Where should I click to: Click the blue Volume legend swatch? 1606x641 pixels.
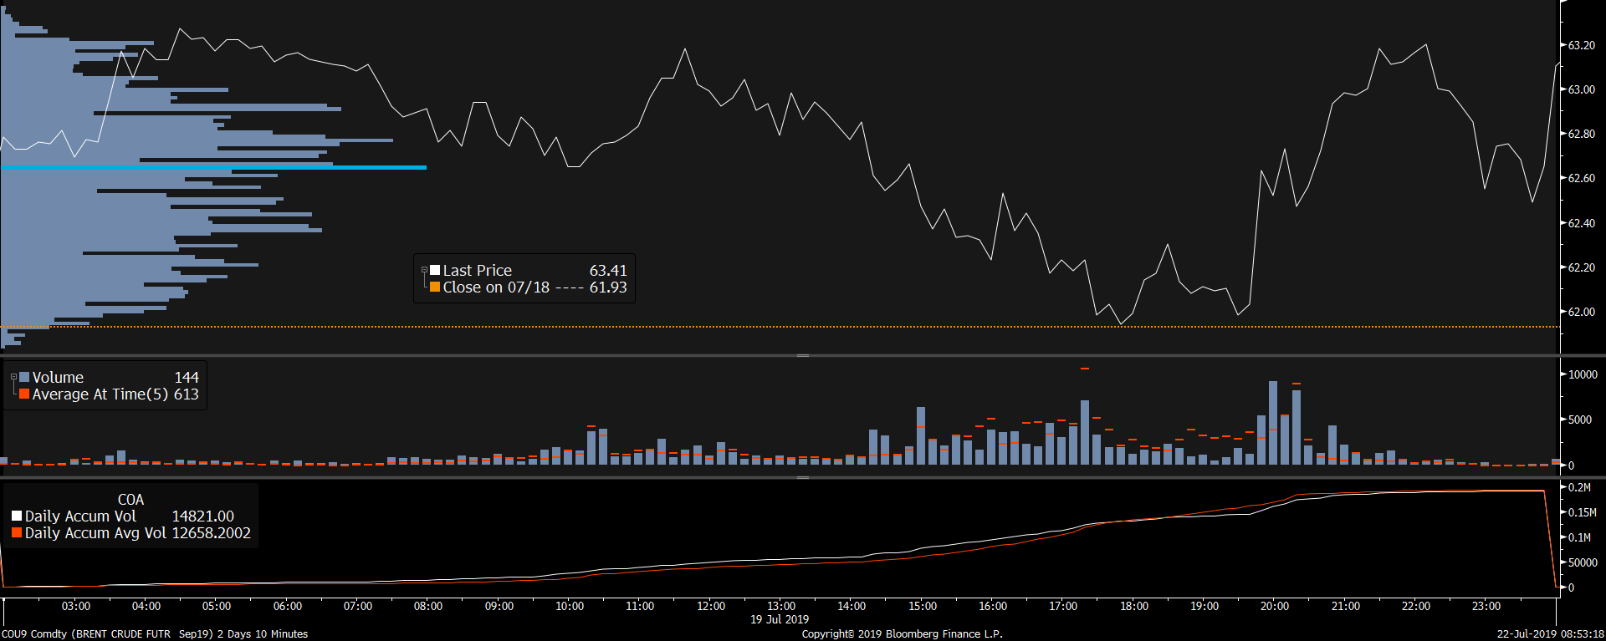click(x=24, y=377)
